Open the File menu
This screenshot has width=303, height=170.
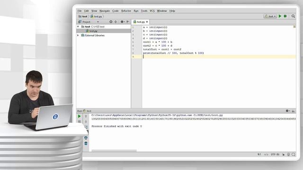coord(80,11)
